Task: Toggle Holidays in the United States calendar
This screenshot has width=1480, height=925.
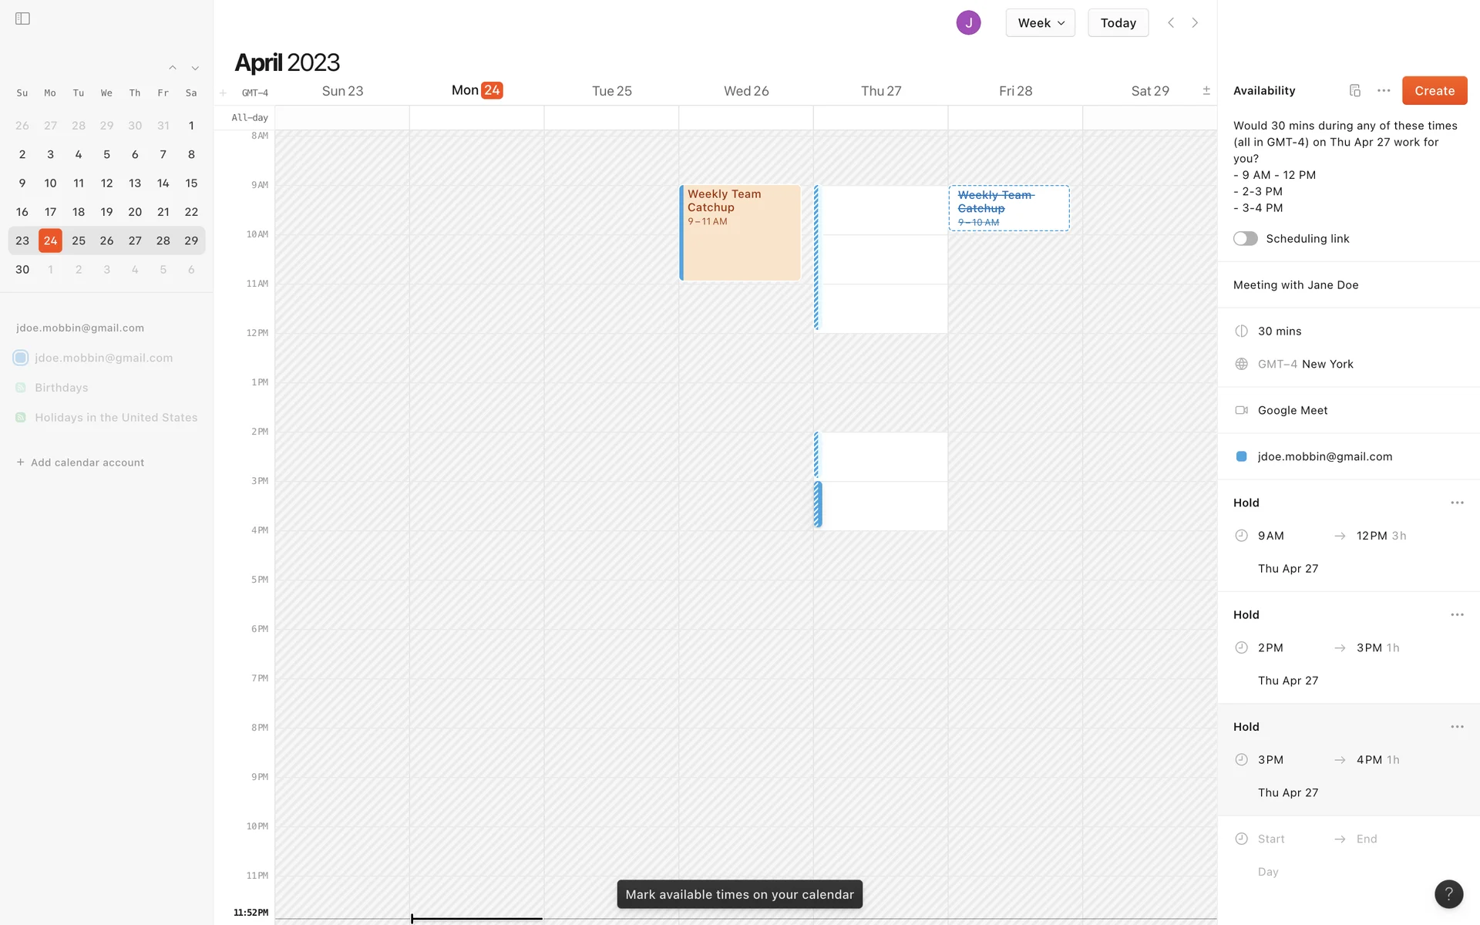Action: (x=21, y=418)
